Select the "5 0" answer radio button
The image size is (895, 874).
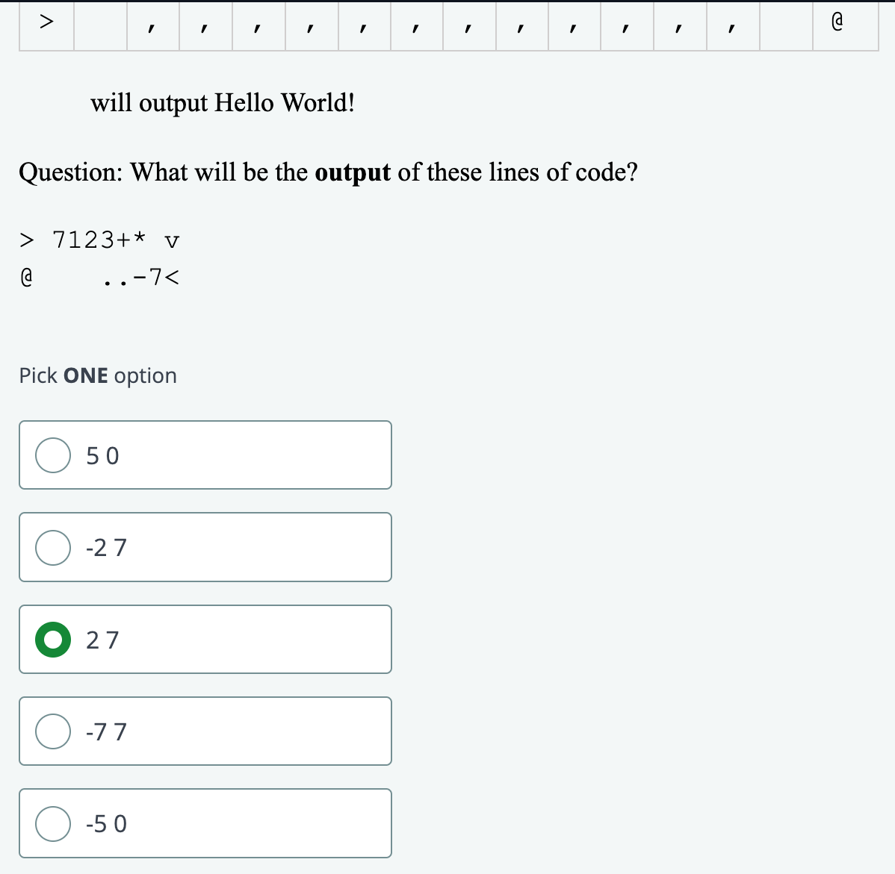coord(52,455)
